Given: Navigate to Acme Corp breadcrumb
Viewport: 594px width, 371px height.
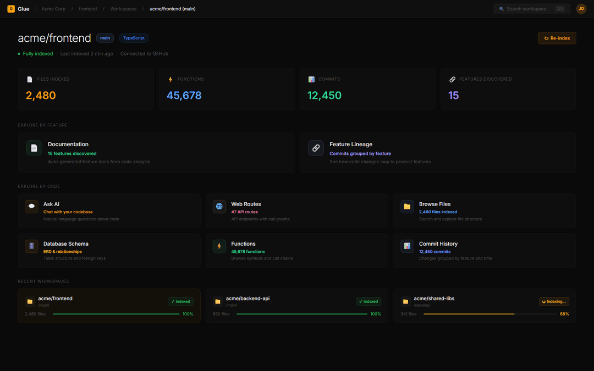Looking at the screenshot, I should click(x=53, y=9).
